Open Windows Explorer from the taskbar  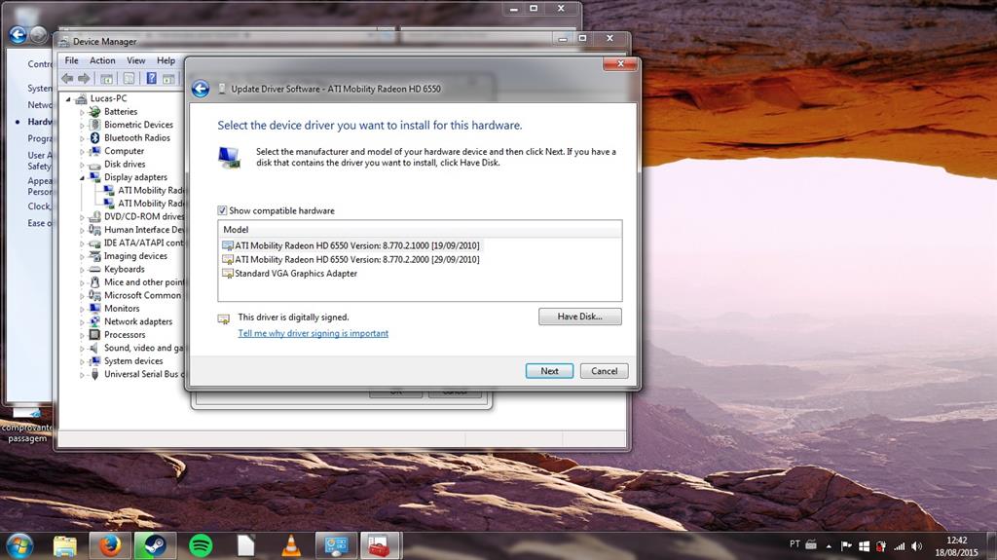[65, 545]
